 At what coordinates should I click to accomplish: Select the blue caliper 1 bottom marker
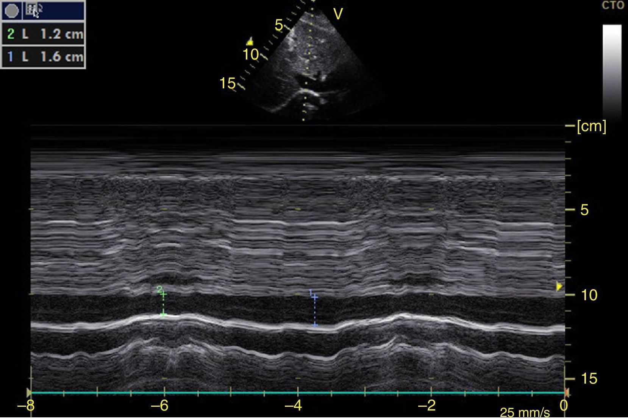coord(315,325)
